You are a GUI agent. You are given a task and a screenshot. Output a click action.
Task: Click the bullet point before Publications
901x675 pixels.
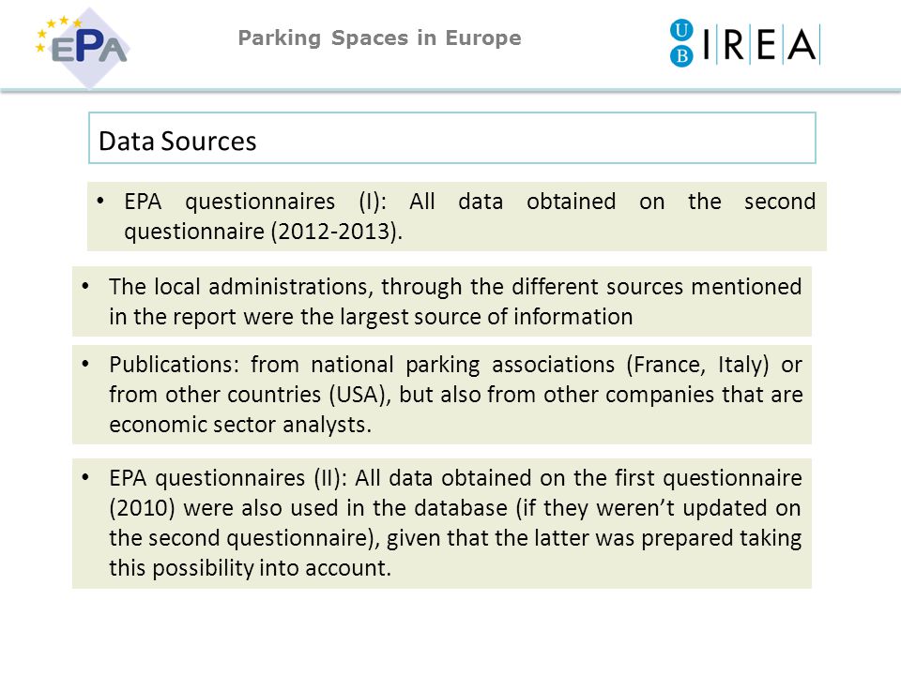tap(85, 364)
